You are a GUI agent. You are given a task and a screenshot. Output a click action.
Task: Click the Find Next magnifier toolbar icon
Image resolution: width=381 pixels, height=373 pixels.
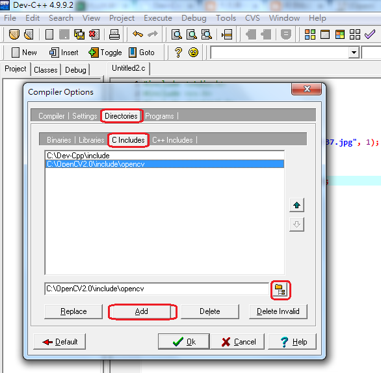(x=207, y=34)
